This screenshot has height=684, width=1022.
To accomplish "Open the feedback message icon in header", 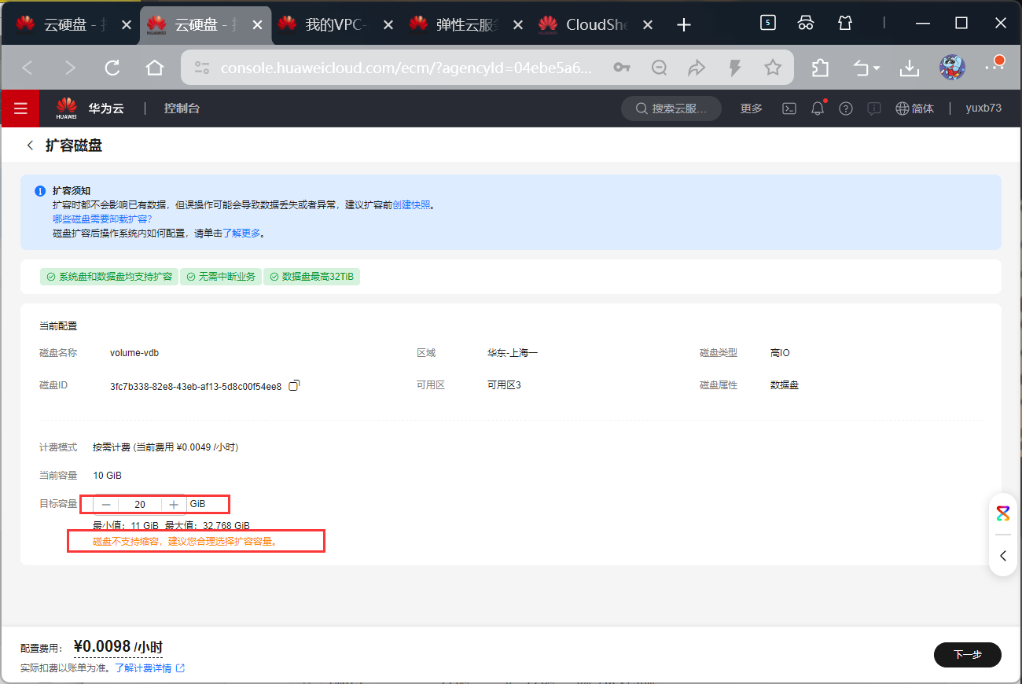I will [873, 108].
